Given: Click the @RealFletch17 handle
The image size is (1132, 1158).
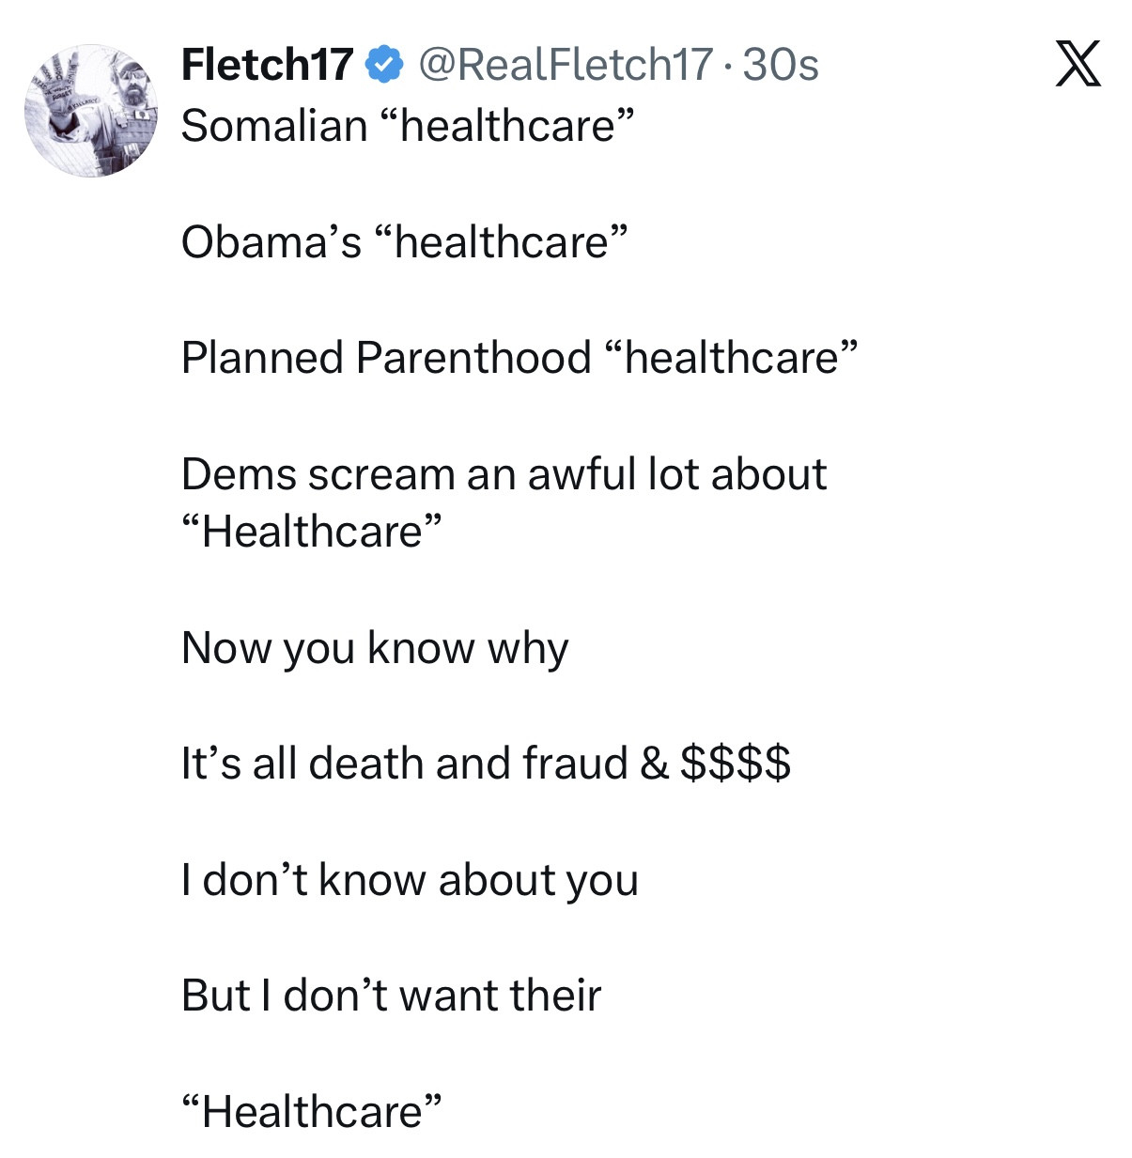Looking at the screenshot, I should tap(564, 65).
